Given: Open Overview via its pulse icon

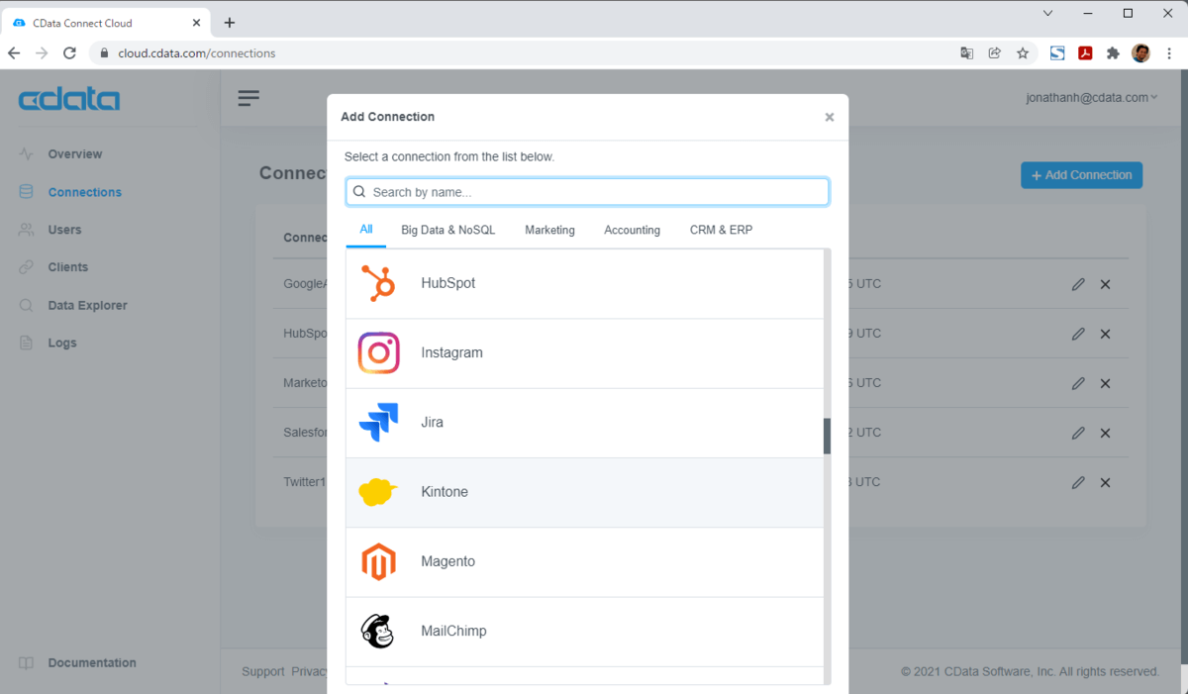Looking at the screenshot, I should (26, 154).
